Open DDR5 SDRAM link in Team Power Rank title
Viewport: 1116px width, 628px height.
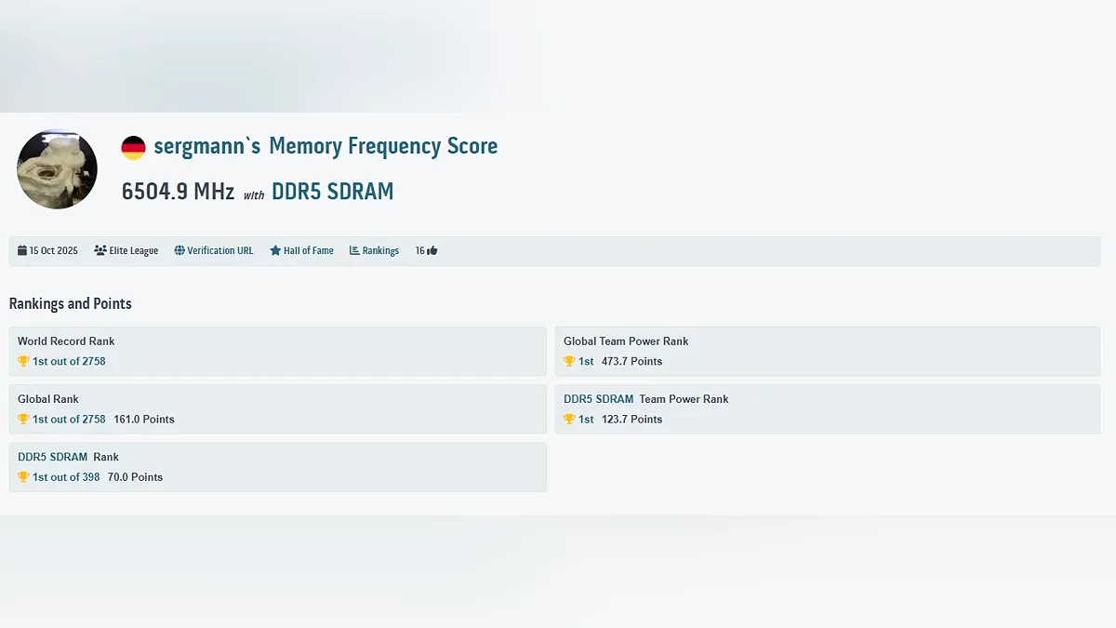point(599,399)
